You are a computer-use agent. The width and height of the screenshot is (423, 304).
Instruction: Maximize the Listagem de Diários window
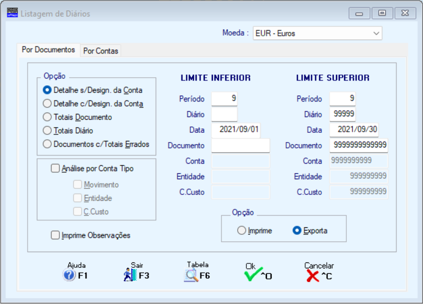[382, 13]
